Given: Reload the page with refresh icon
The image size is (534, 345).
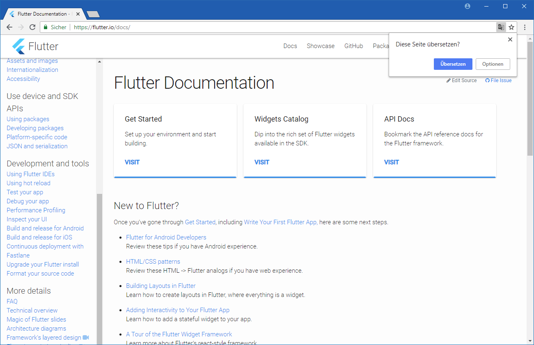Looking at the screenshot, I should tap(32, 27).
